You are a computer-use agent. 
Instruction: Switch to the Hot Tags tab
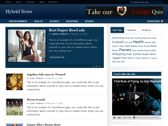tap(117, 30)
